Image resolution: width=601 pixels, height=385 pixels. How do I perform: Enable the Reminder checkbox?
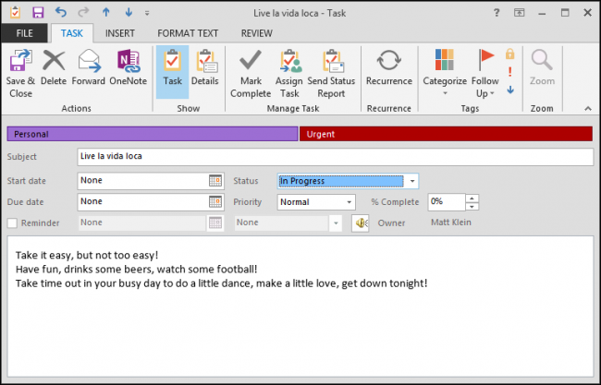click(12, 223)
